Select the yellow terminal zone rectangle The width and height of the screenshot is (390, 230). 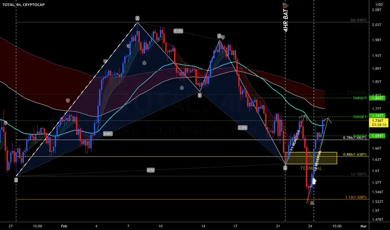(311, 158)
